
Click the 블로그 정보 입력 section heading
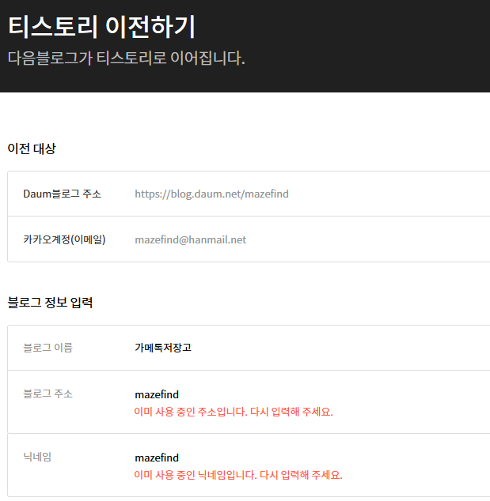click(50, 303)
